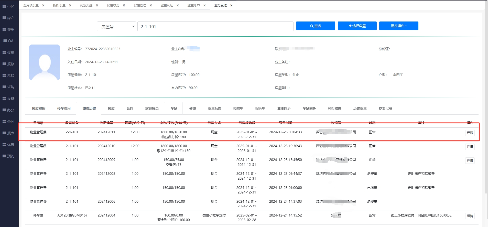Click the 微信小程序支付 payment method cell
The height and width of the screenshot is (227, 488).
pos(214,215)
